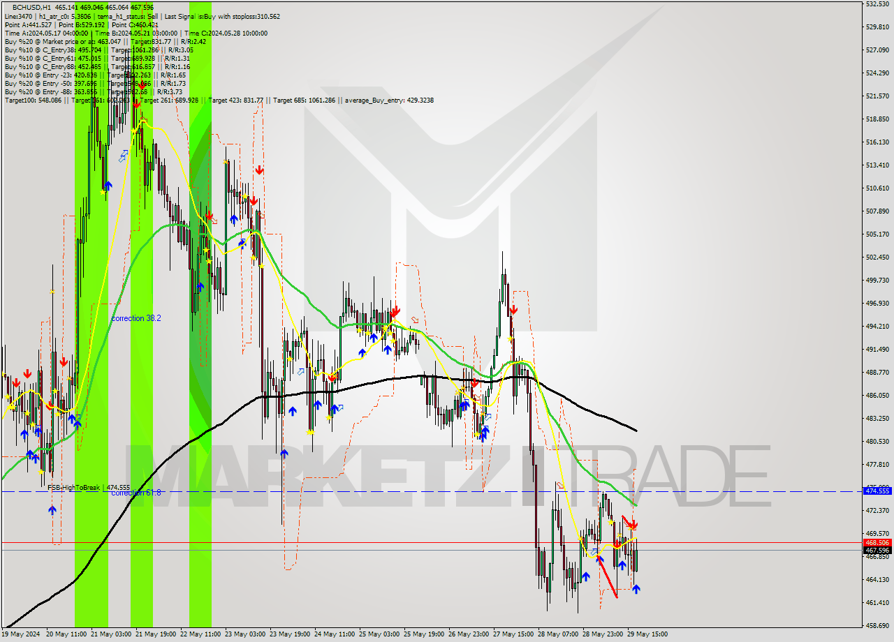The width and height of the screenshot is (894, 642).
Task: Click the 532.530 price axis label
Action: (877, 3)
